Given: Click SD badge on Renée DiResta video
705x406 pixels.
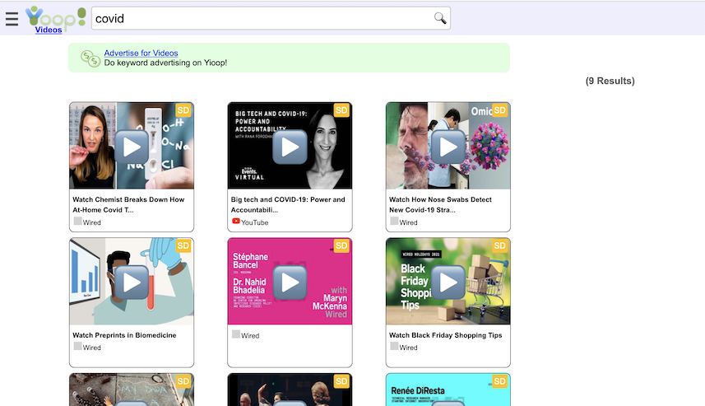Looking at the screenshot, I should pyautogui.click(x=499, y=381).
